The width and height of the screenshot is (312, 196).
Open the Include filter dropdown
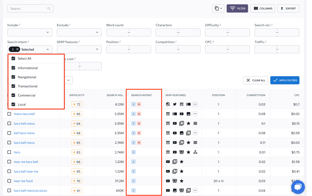[x=30, y=32]
